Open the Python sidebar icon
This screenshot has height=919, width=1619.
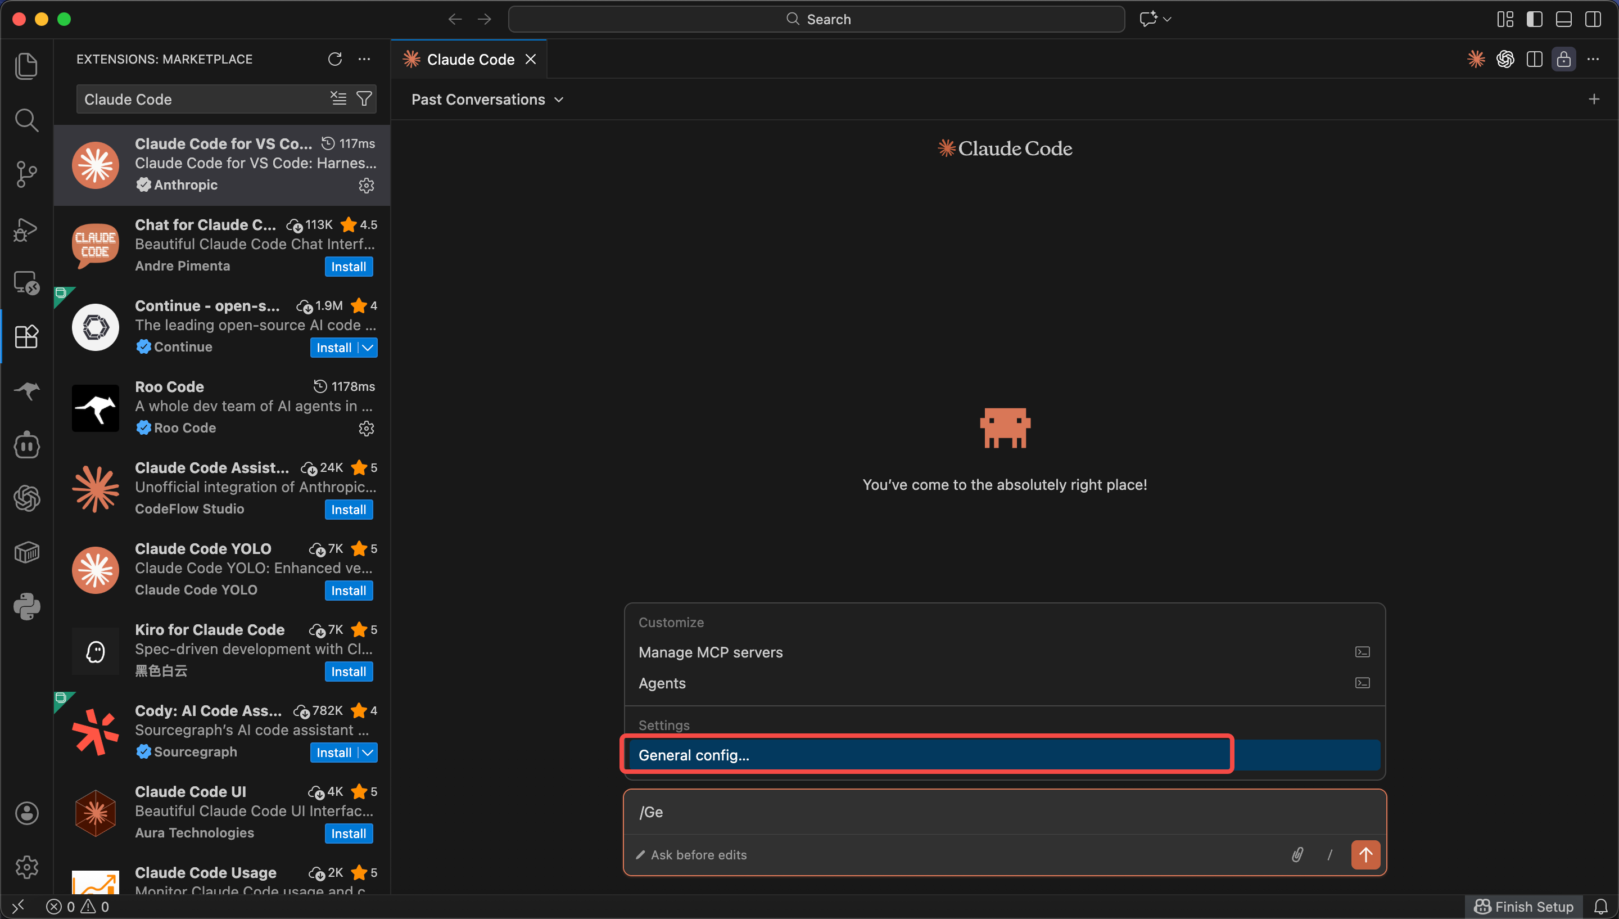[26, 606]
